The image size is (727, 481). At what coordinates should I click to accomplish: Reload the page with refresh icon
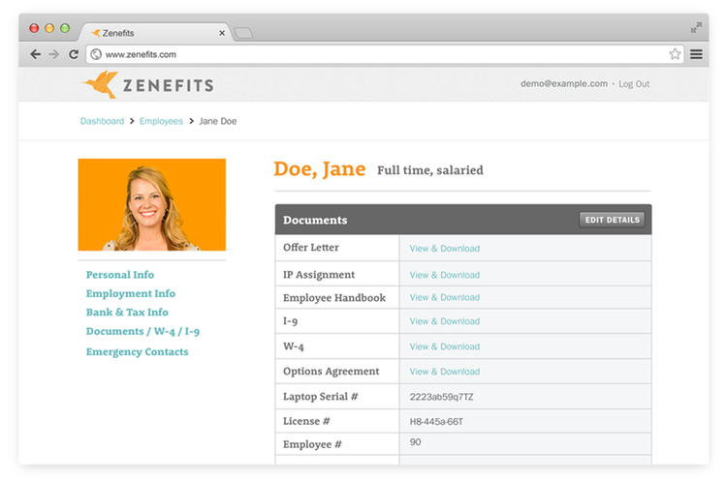74,54
